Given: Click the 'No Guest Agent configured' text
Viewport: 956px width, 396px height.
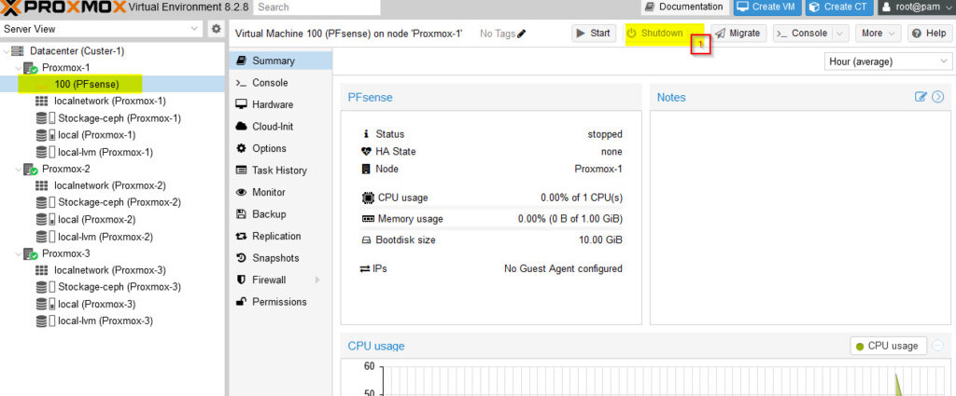Looking at the screenshot, I should 563,269.
